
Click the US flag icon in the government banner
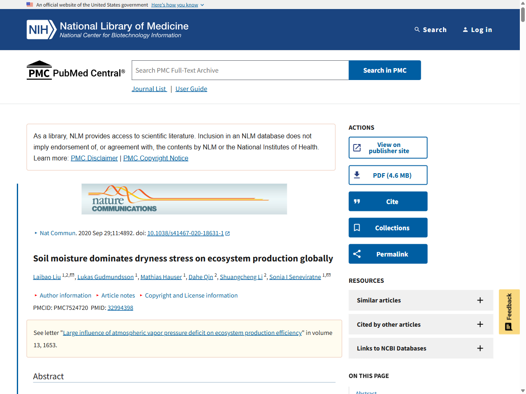pyautogui.click(x=29, y=5)
